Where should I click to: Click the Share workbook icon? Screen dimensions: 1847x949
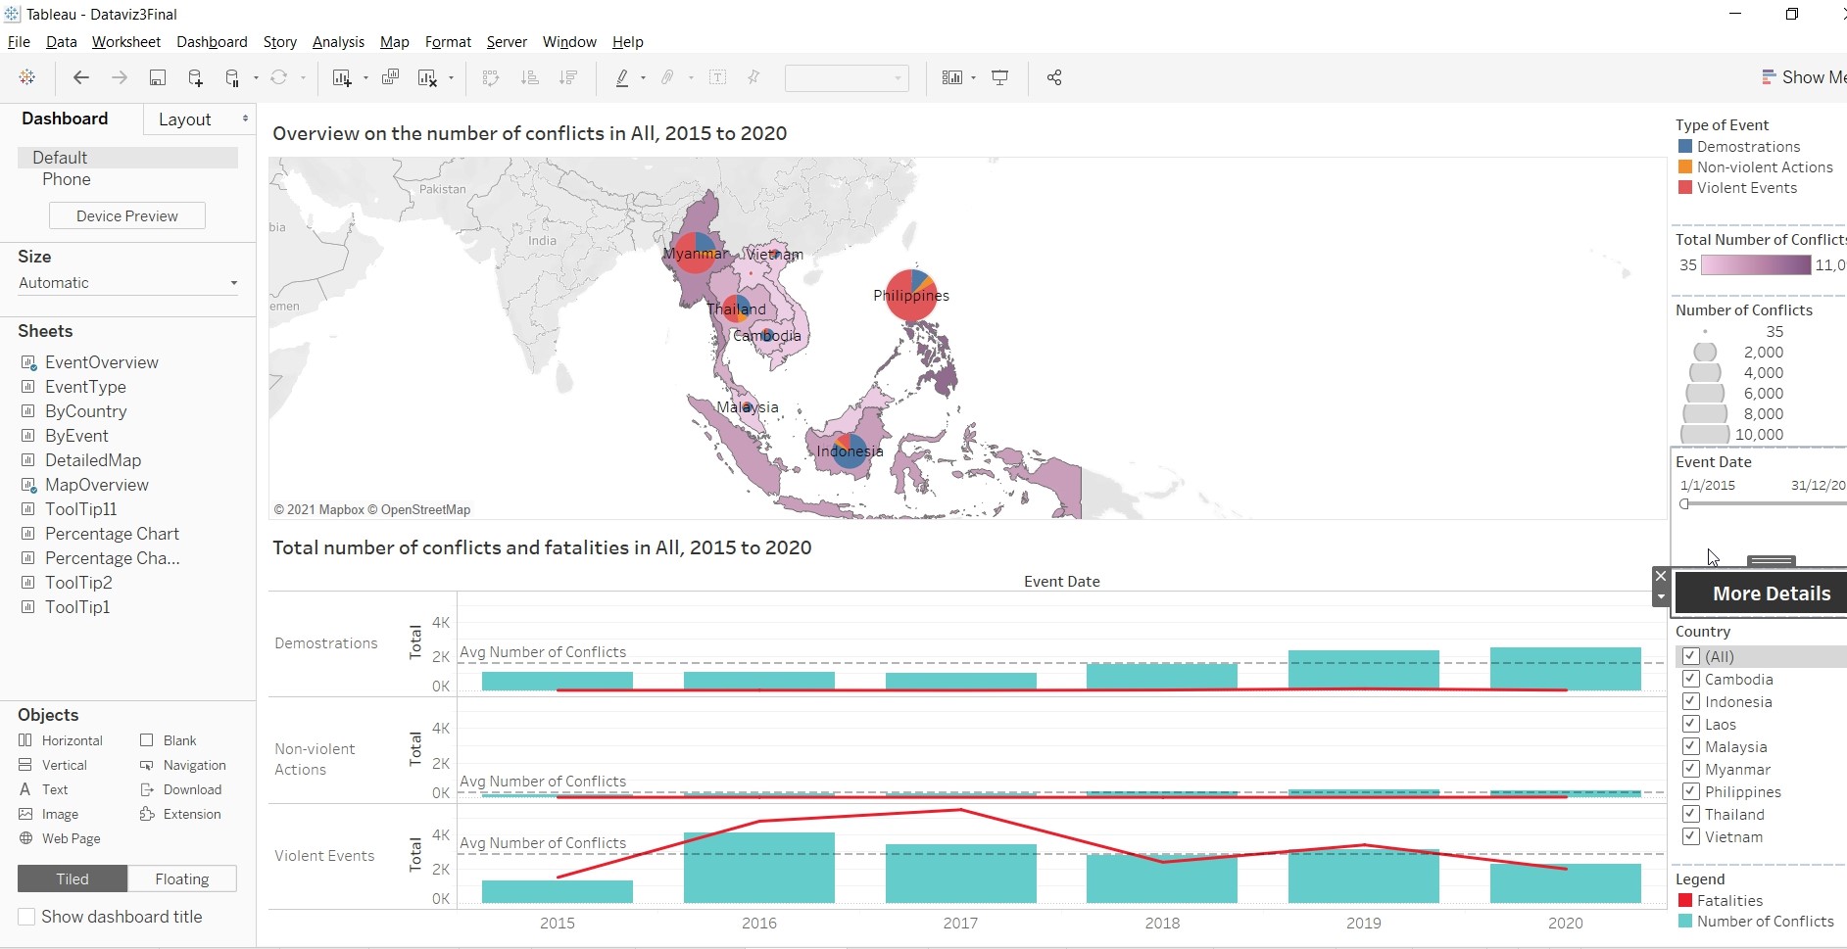tap(1054, 77)
